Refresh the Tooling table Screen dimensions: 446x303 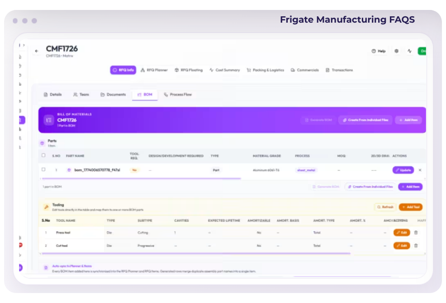coord(385,207)
